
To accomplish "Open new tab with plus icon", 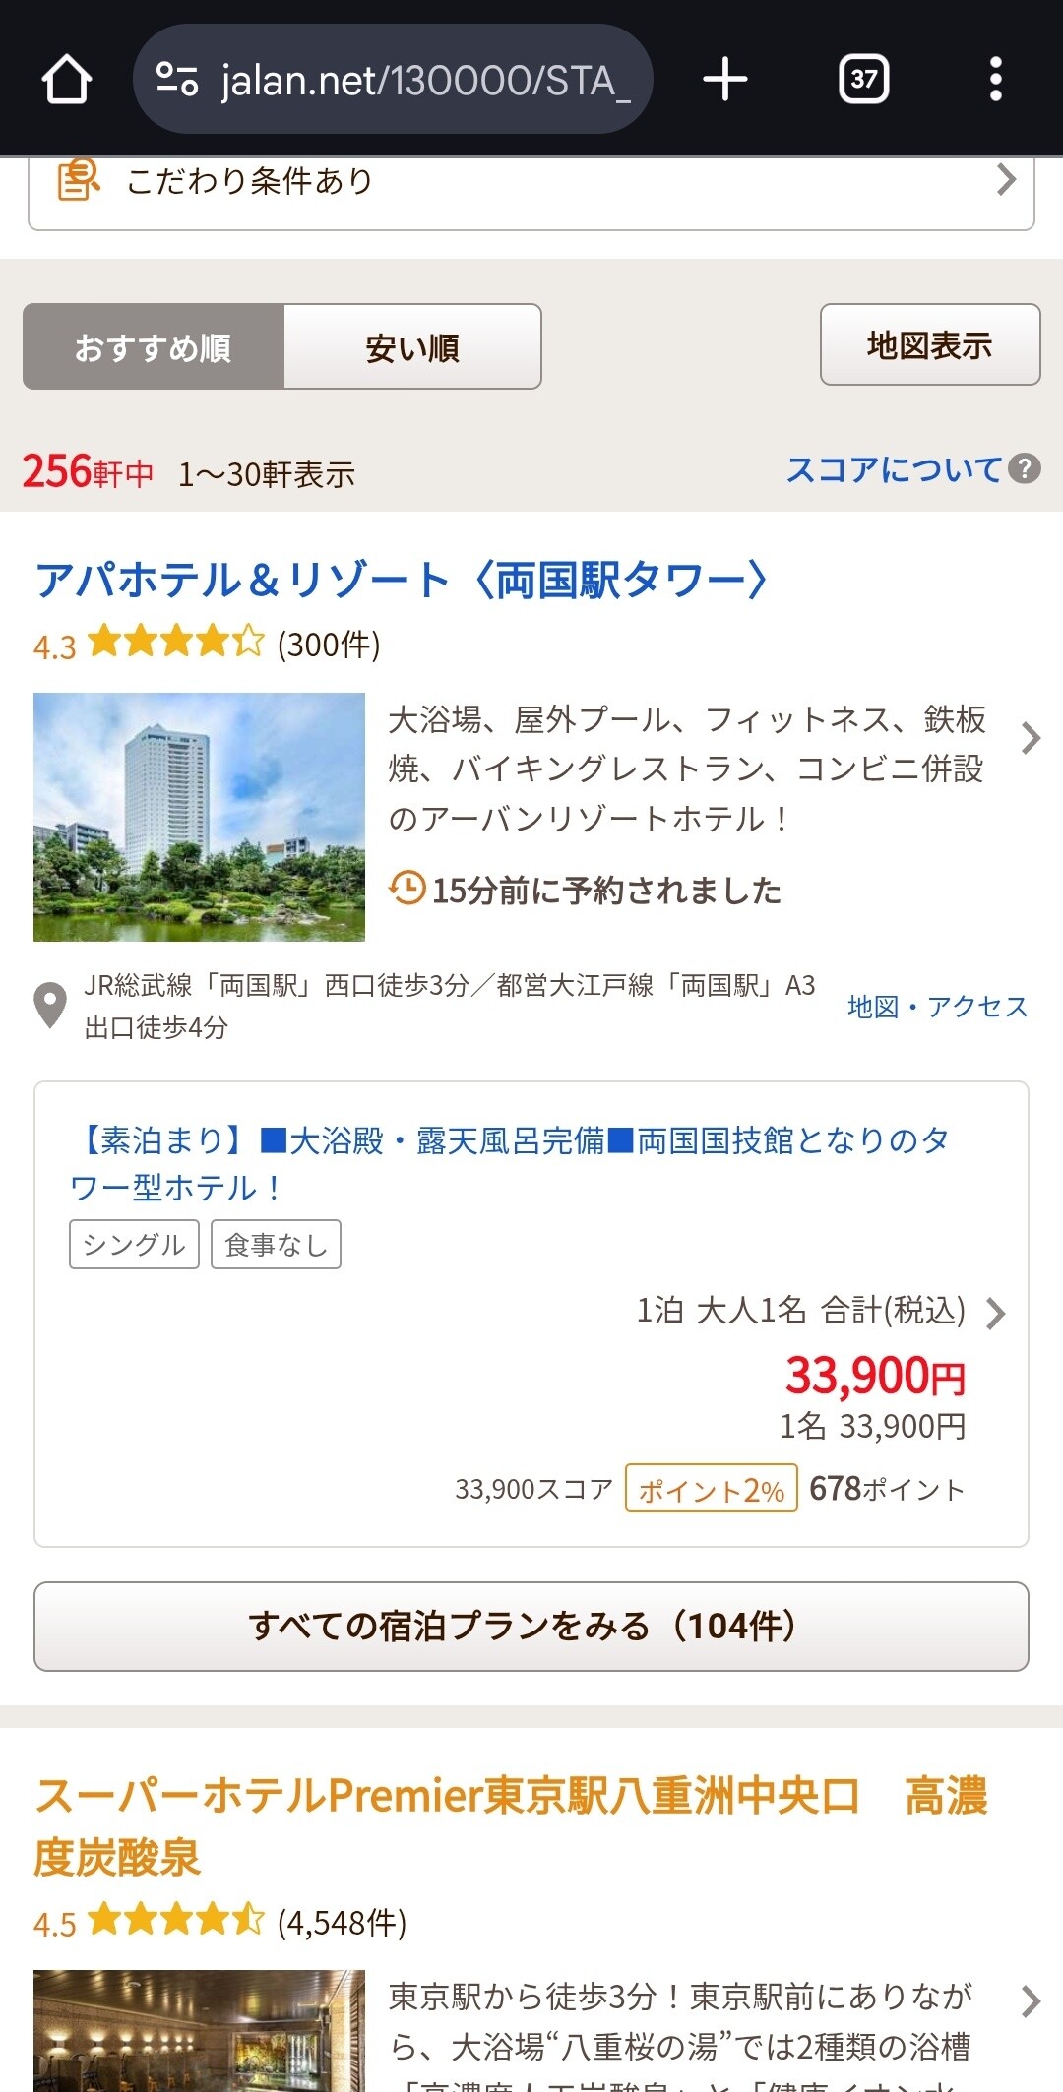I will (725, 79).
